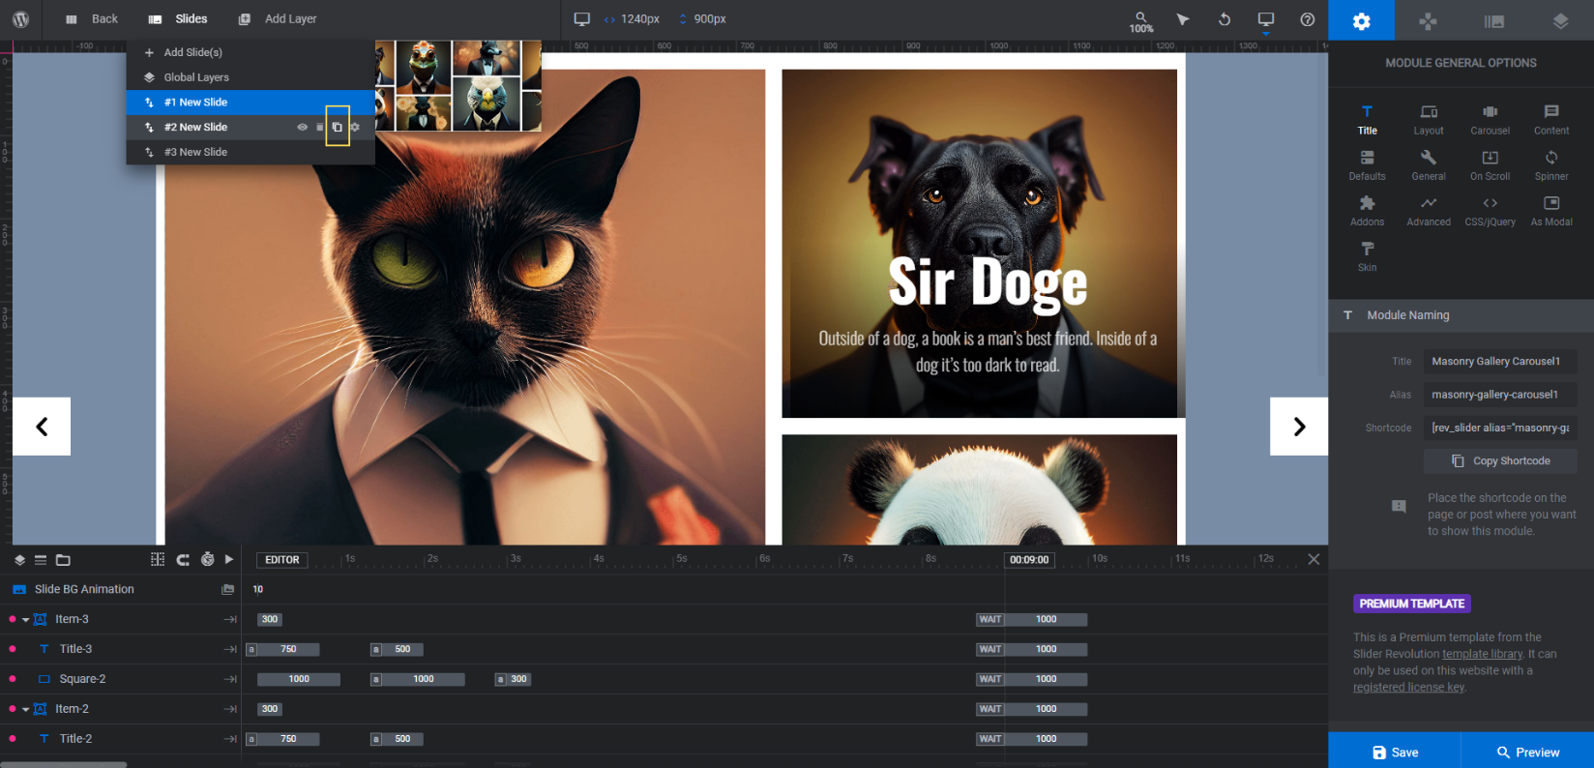Open the Navigation Options tab icon

pos(1428,20)
